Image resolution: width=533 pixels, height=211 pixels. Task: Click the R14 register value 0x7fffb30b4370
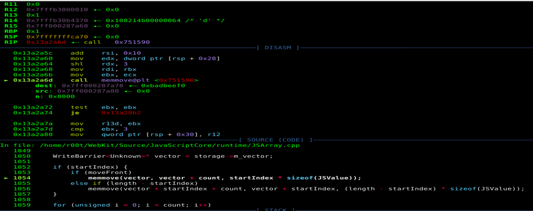pos(57,21)
